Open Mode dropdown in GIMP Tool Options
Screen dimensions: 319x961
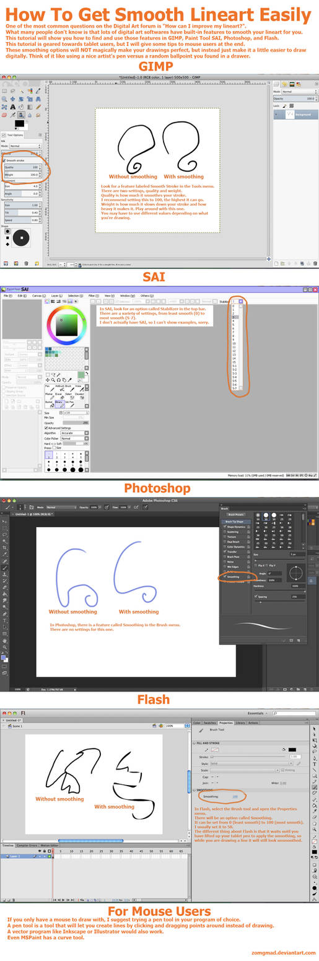click(x=25, y=146)
